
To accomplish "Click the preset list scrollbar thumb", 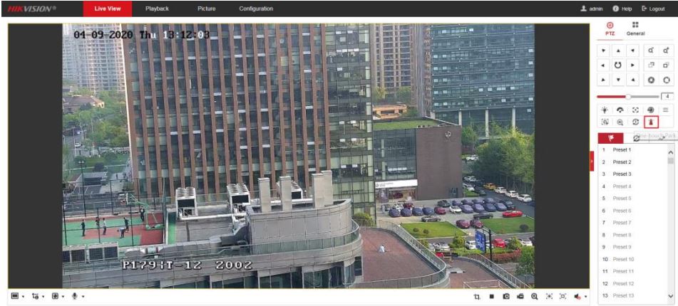I will coord(671,161).
